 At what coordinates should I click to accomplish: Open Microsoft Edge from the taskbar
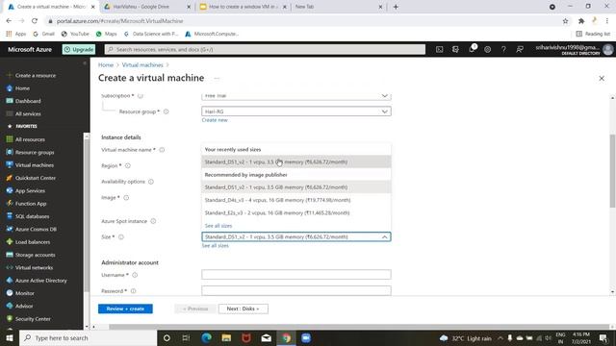pos(206,337)
